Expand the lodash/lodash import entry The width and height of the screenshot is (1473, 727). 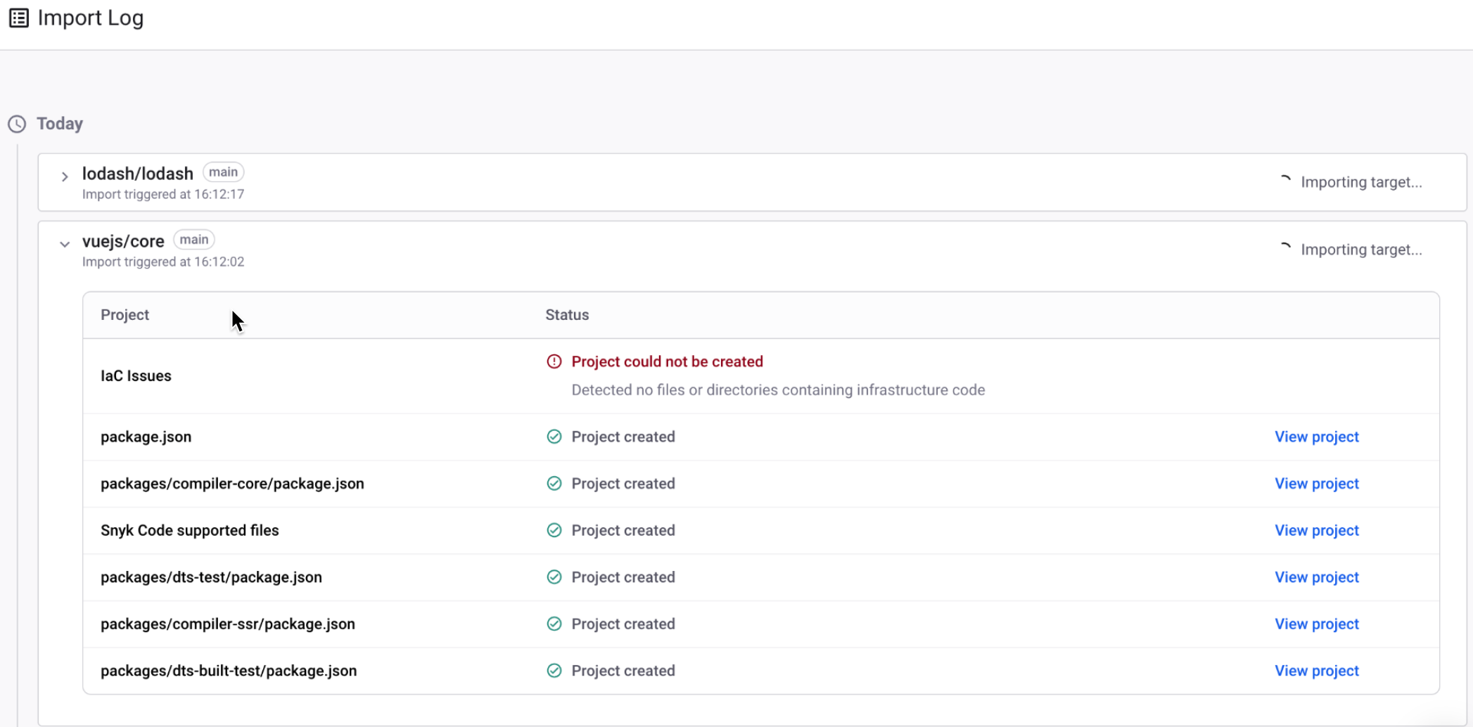pos(65,176)
